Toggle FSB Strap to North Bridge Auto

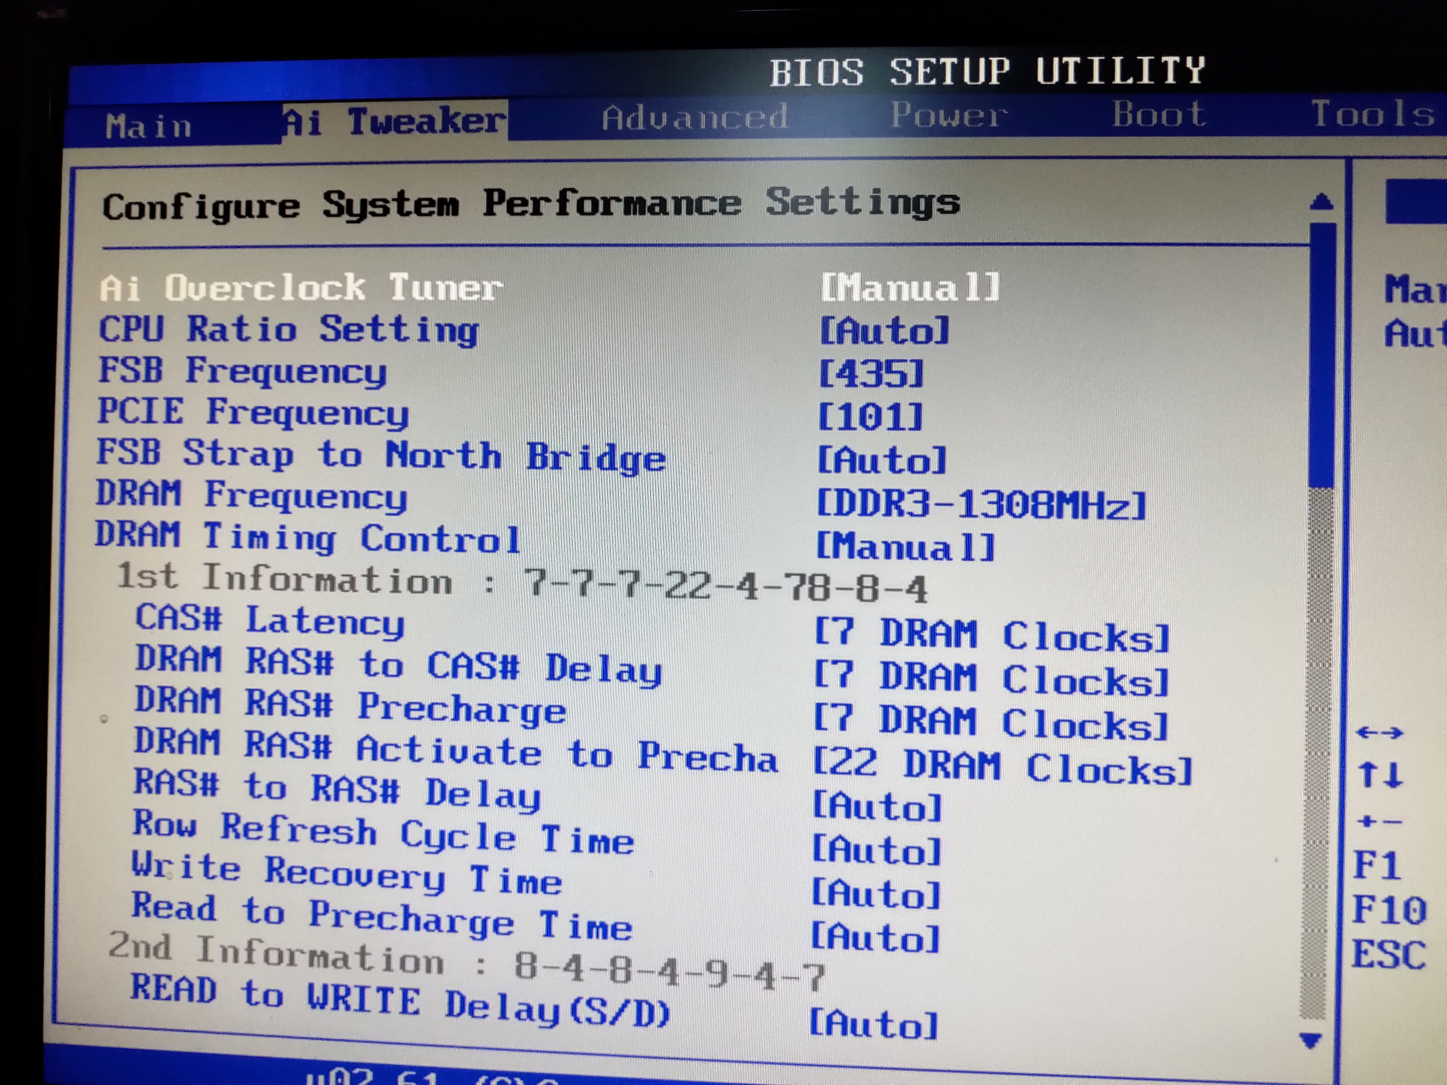click(882, 460)
